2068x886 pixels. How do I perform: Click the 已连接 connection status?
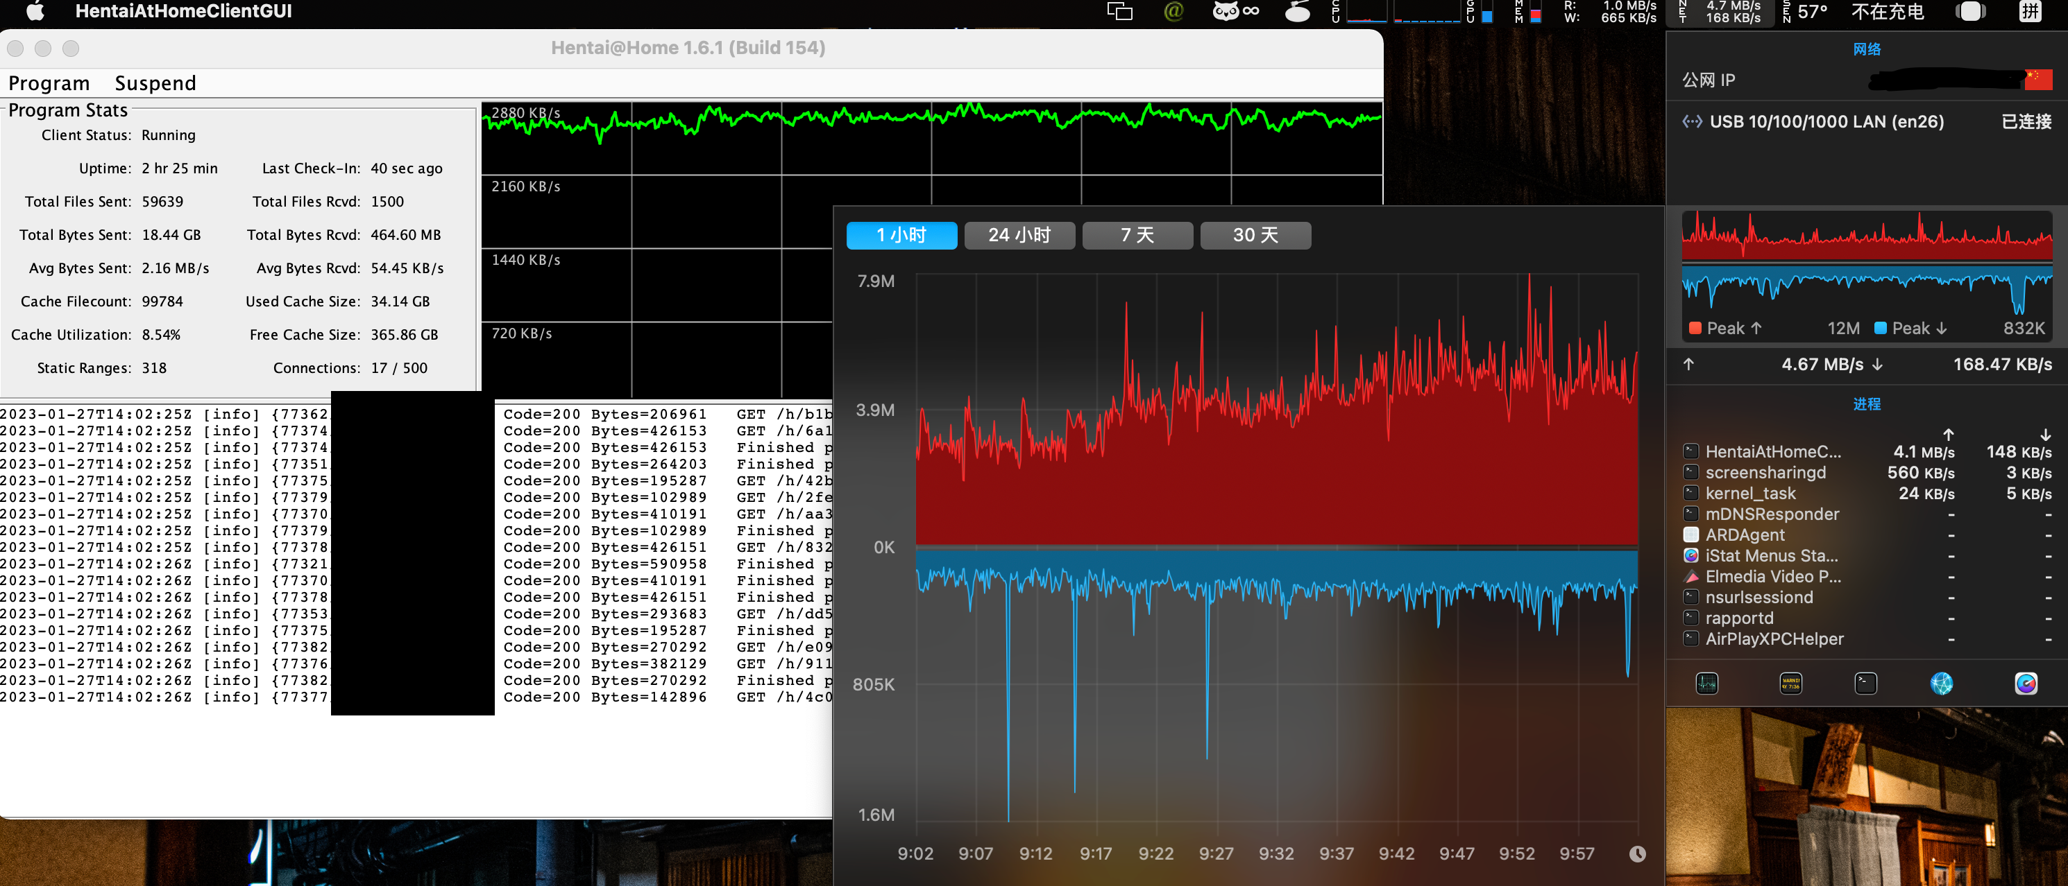tap(2026, 122)
